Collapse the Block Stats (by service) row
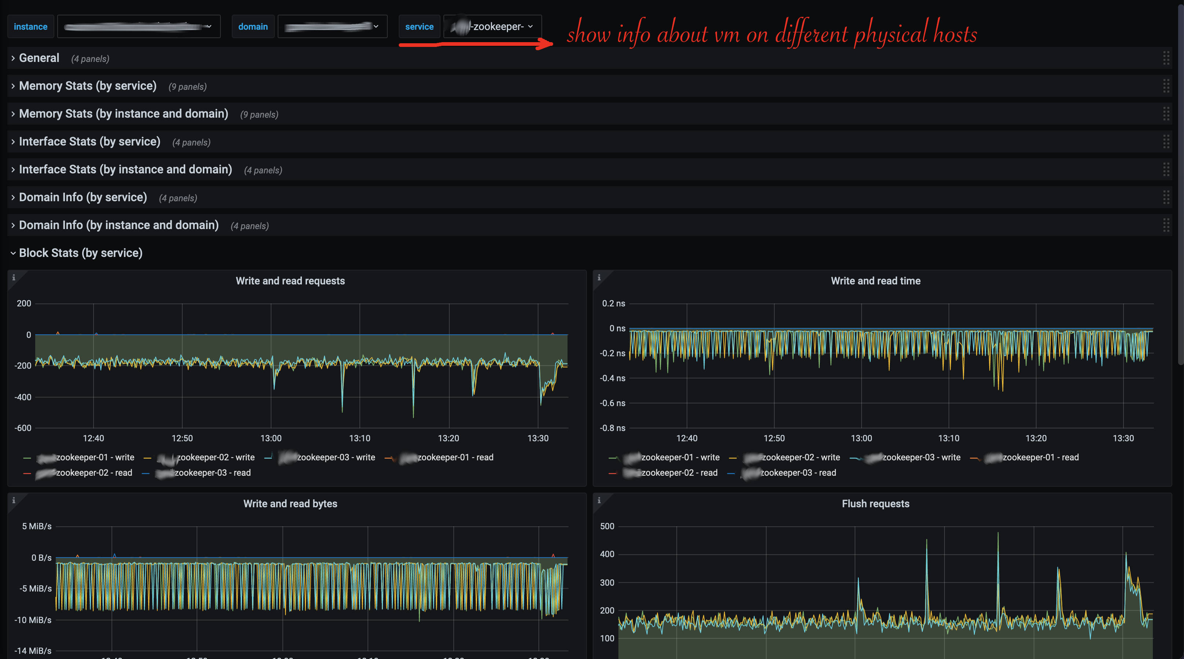The height and width of the screenshot is (659, 1184). (80, 253)
